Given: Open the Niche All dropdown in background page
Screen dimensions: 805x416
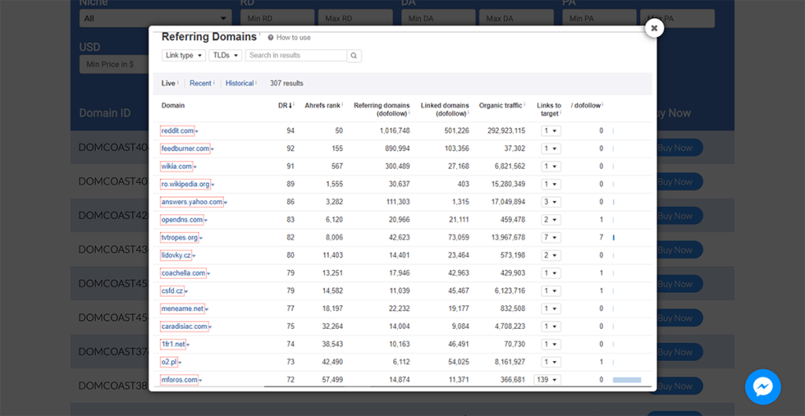Looking at the screenshot, I should (156, 18).
